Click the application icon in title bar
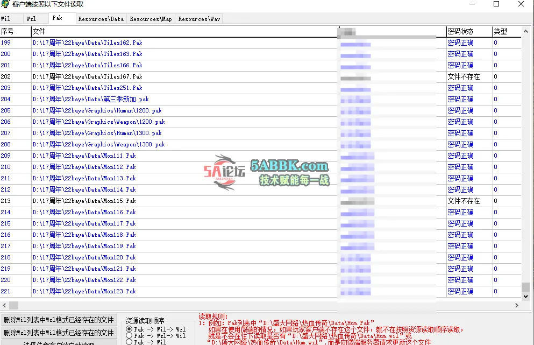534x345 pixels. point(5,4)
